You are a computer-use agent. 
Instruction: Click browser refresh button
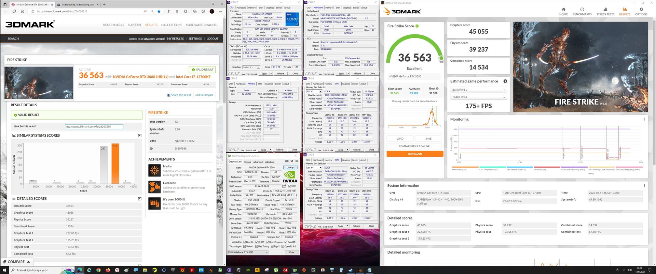click(14, 11)
